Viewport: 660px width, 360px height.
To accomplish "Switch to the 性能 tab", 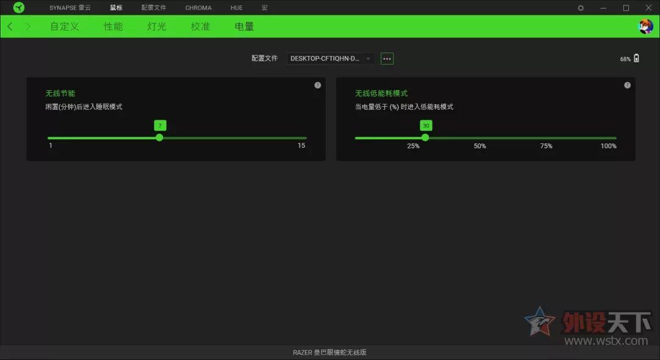I will pos(113,26).
